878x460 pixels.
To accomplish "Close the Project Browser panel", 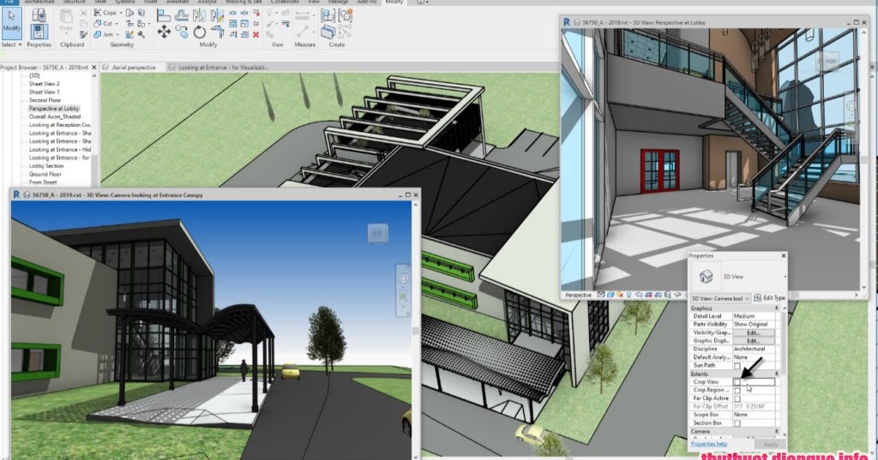I will coord(94,67).
